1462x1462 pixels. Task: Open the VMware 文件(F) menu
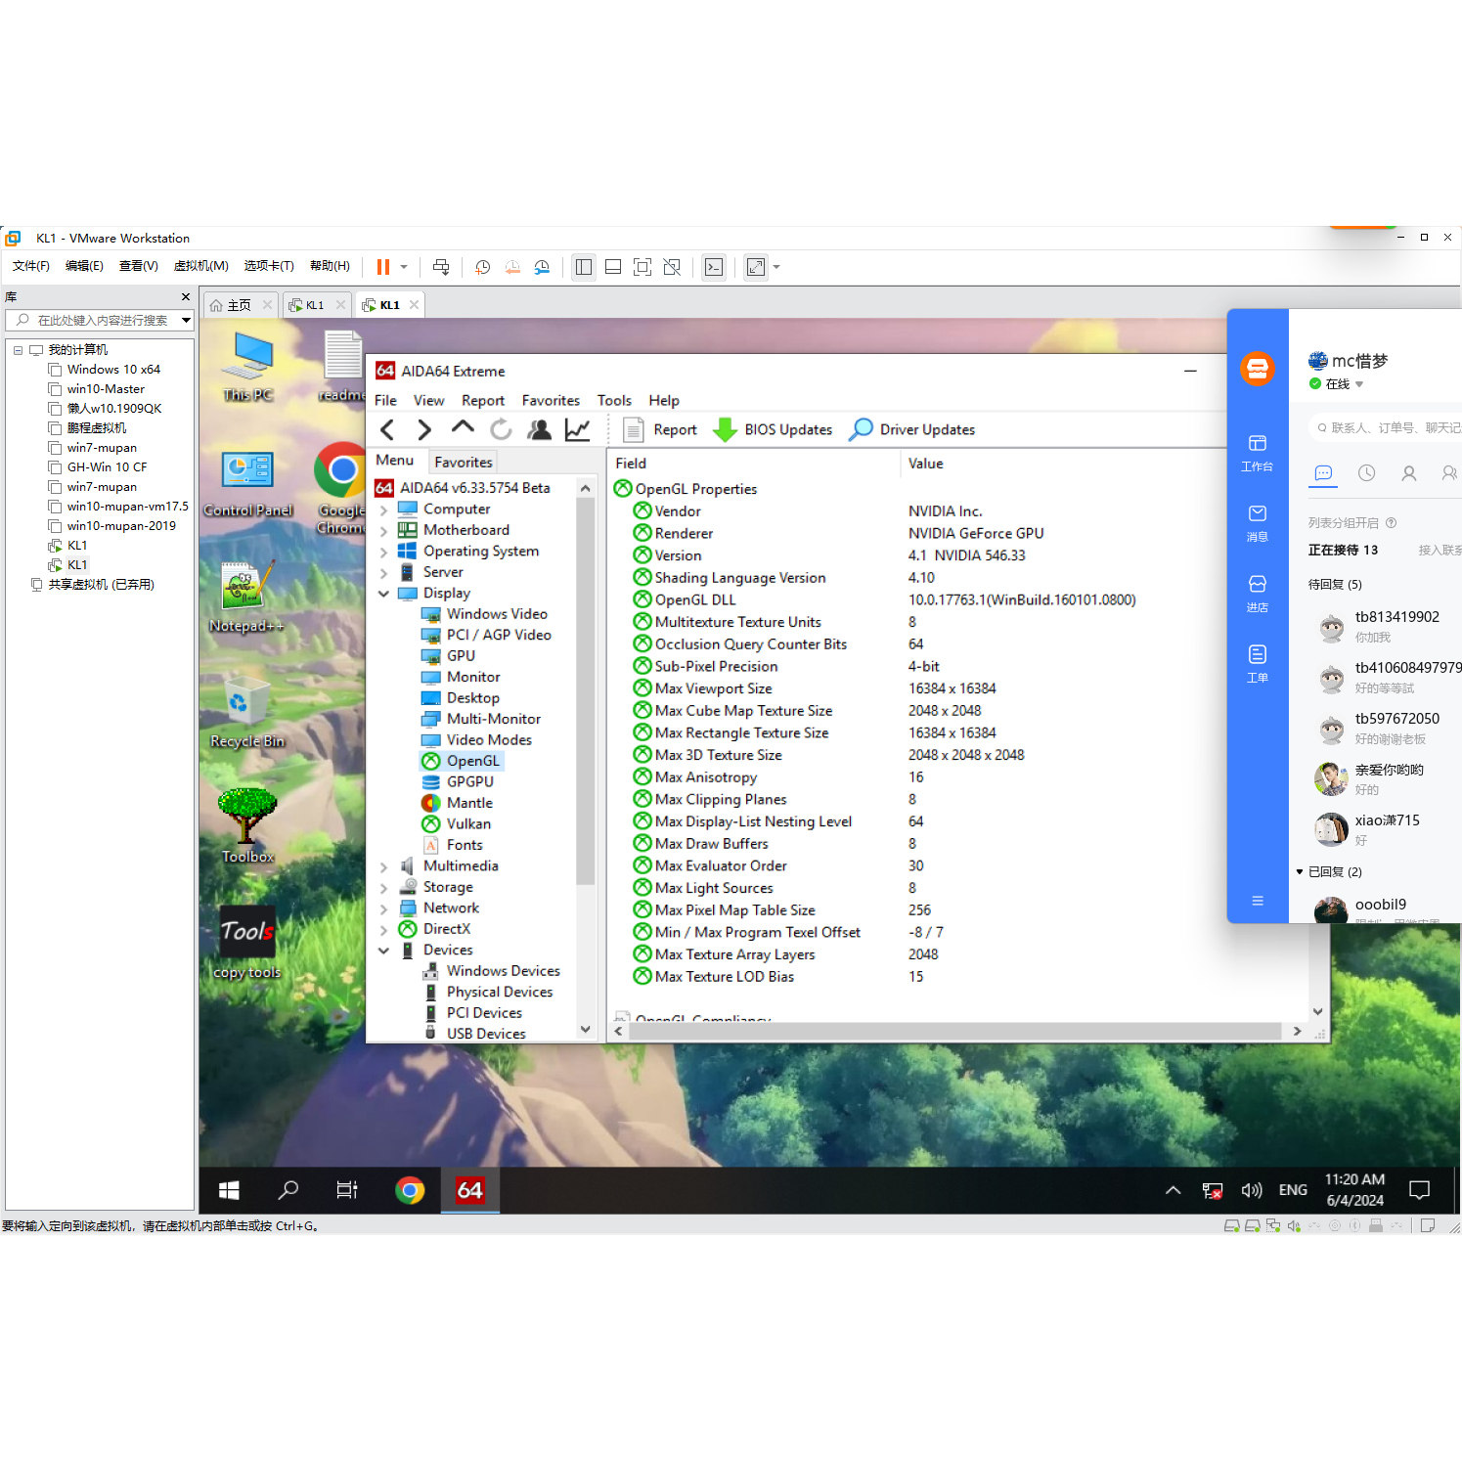click(x=30, y=266)
